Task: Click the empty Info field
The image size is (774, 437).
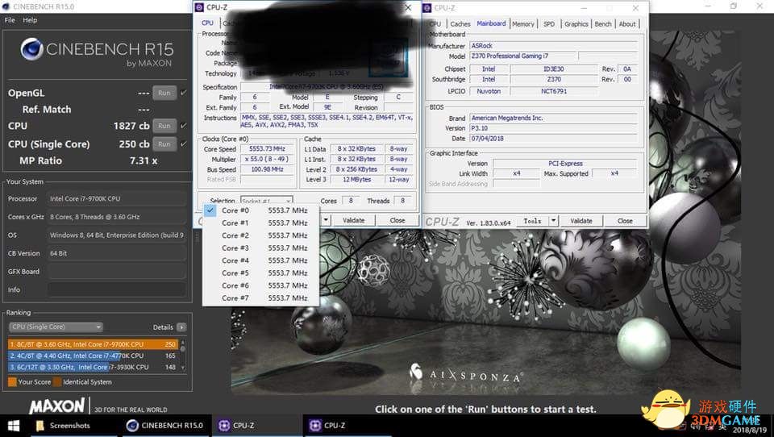Action: (x=117, y=289)
